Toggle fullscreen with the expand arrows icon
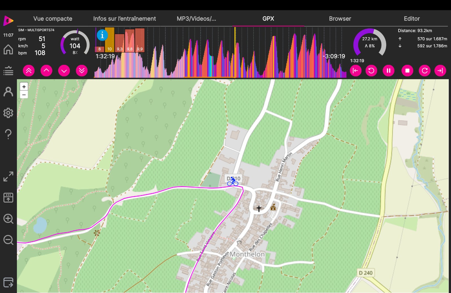This screenshot has width=451, height=293. tap(8, 177)
